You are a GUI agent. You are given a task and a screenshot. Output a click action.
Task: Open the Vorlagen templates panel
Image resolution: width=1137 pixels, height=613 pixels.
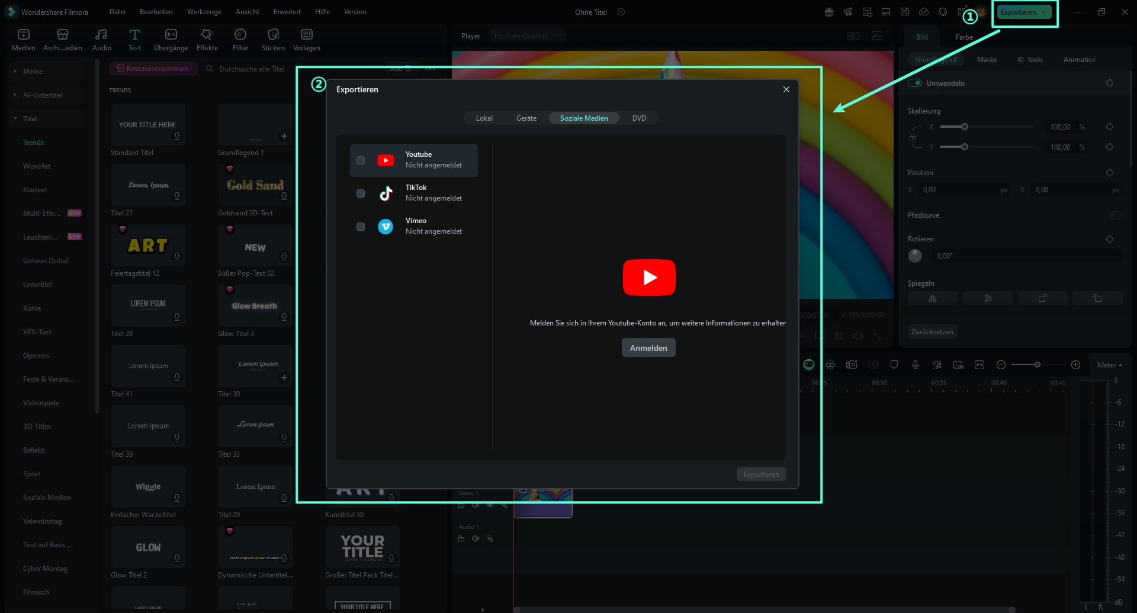coord(306,40)
